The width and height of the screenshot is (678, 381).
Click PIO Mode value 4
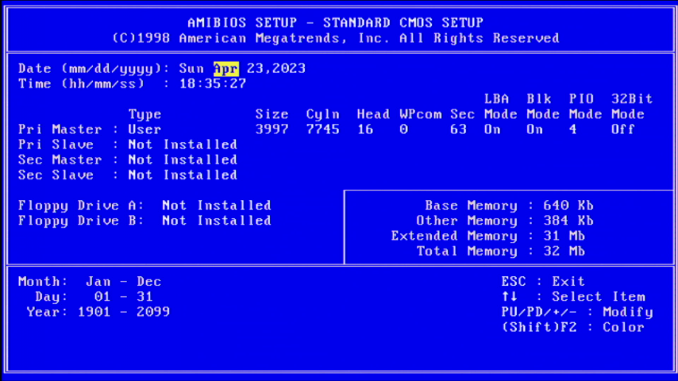coord(572,129)
